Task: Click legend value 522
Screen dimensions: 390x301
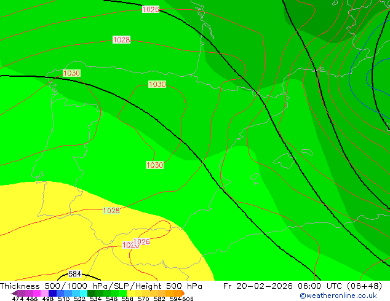Action: pyautogui.click(x=80, y=299)
